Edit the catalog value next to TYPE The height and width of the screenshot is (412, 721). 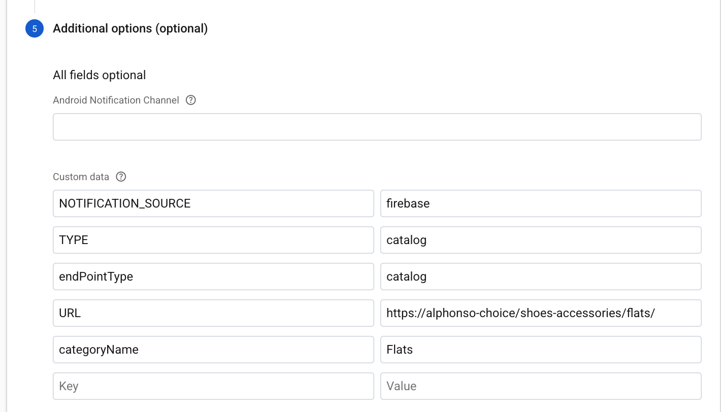pos(540,240)
